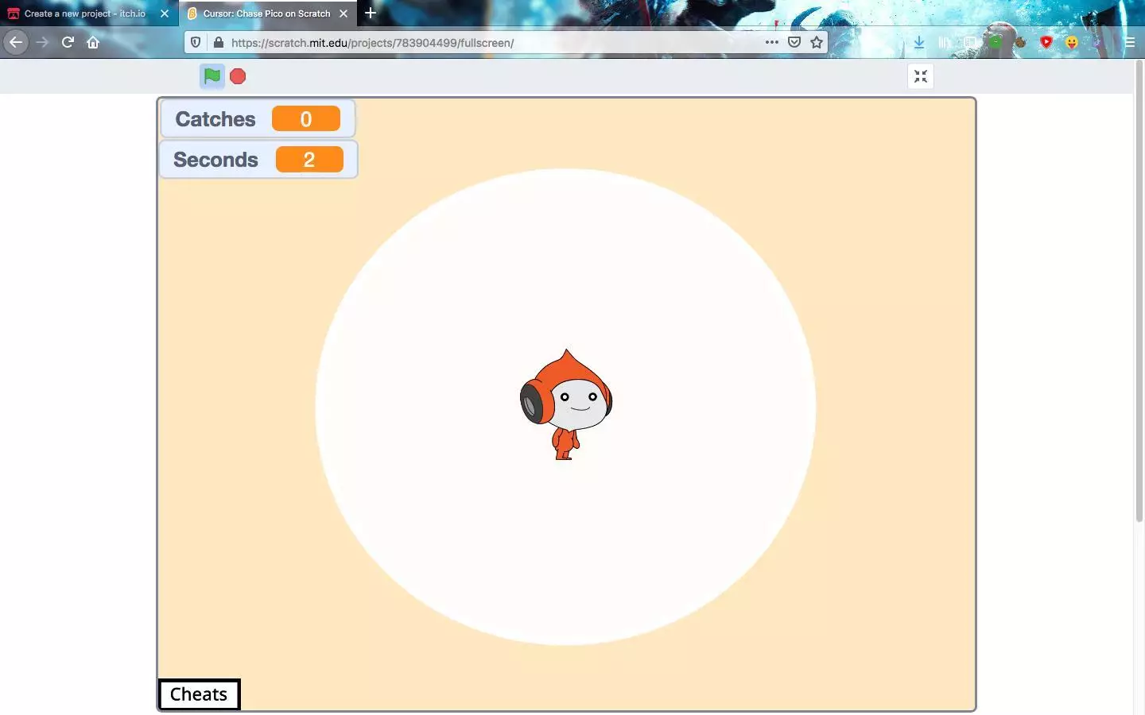Click the tracking protection shield icon
The width and height of the screenshot is (1145, 715).
pos(196,43)
